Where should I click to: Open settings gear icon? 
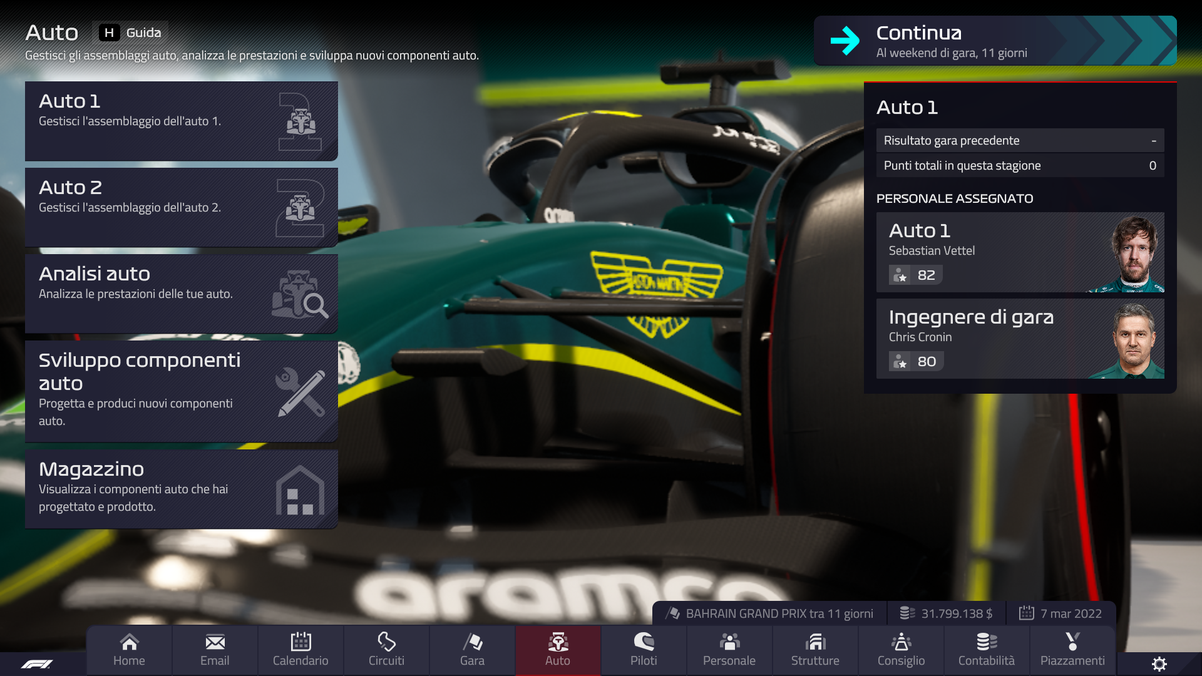1159,664
